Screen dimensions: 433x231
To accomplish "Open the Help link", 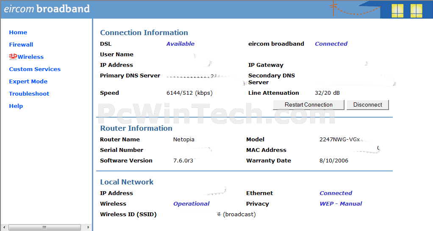I will 16,106.
